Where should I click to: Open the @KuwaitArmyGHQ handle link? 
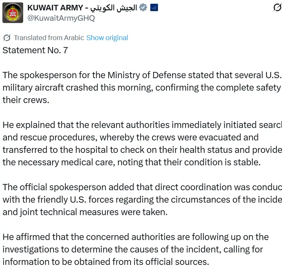tap(61, 18)
